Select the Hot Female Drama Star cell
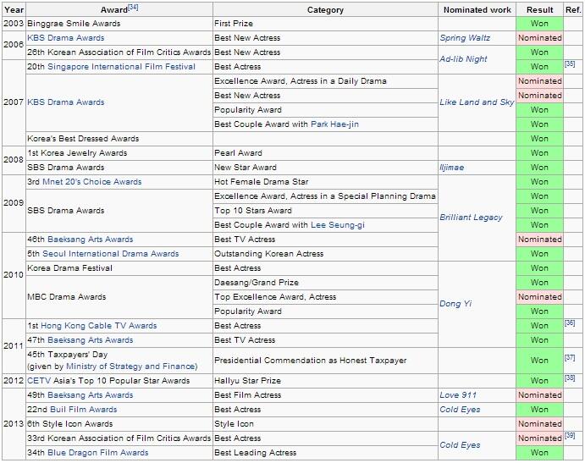 (325, 182)
